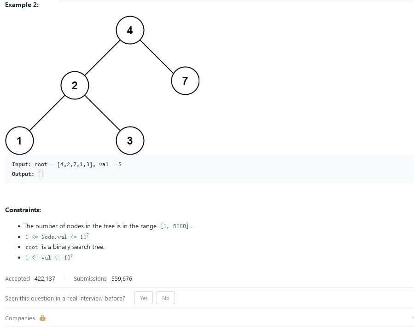Click the Submissions count 559,676
The width and height of the screenshot is (414, 335).
point(122,278)
